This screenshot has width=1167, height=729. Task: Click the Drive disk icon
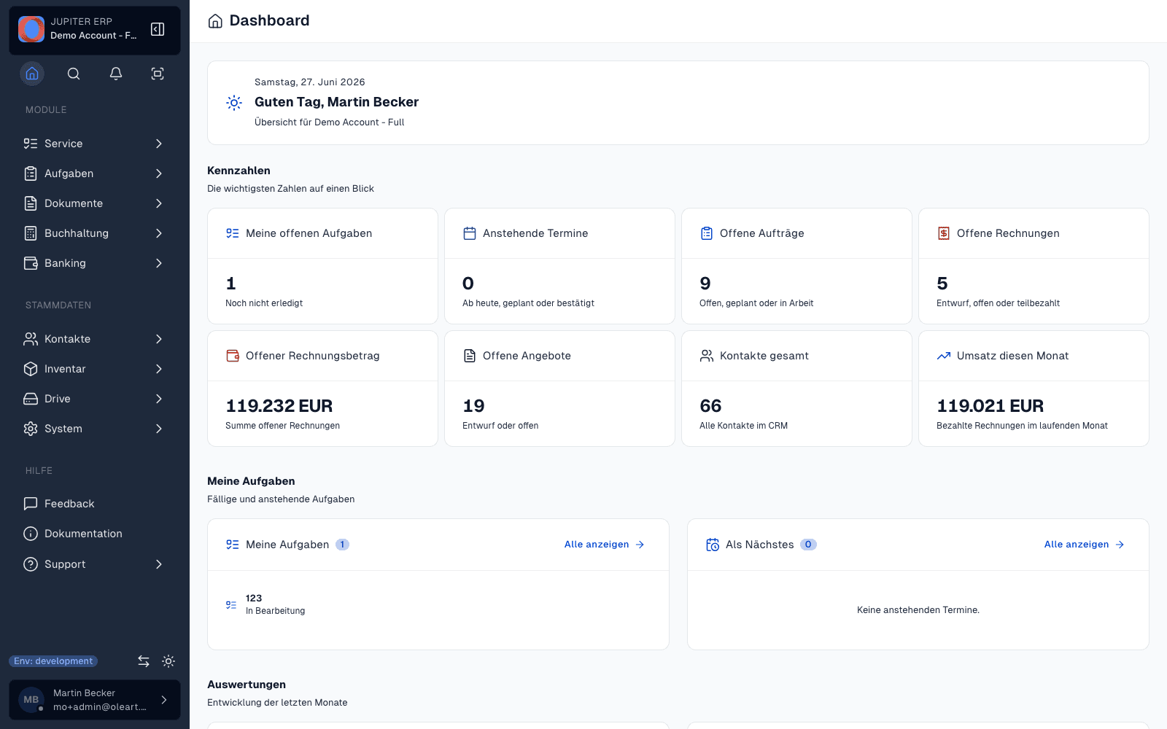(31, 399)
